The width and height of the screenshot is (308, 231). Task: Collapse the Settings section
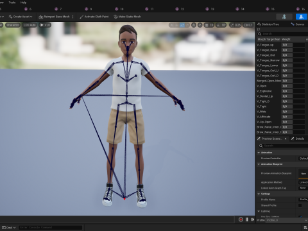coord(259,194)
